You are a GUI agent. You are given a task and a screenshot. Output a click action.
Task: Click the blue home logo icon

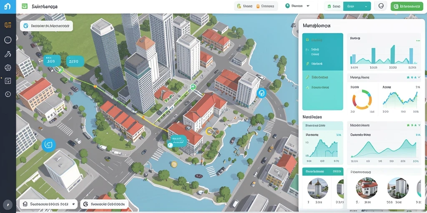pos(8,7)
